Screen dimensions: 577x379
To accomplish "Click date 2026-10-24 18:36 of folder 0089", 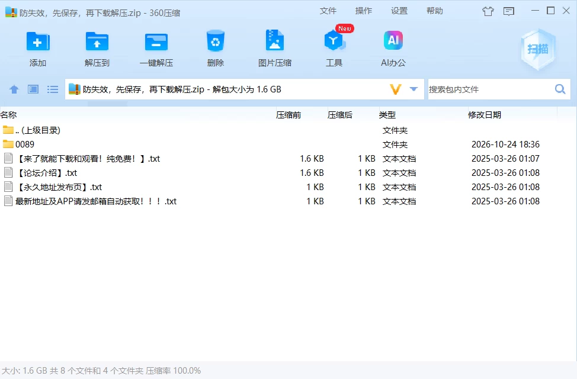I will [x=505, y=144].
